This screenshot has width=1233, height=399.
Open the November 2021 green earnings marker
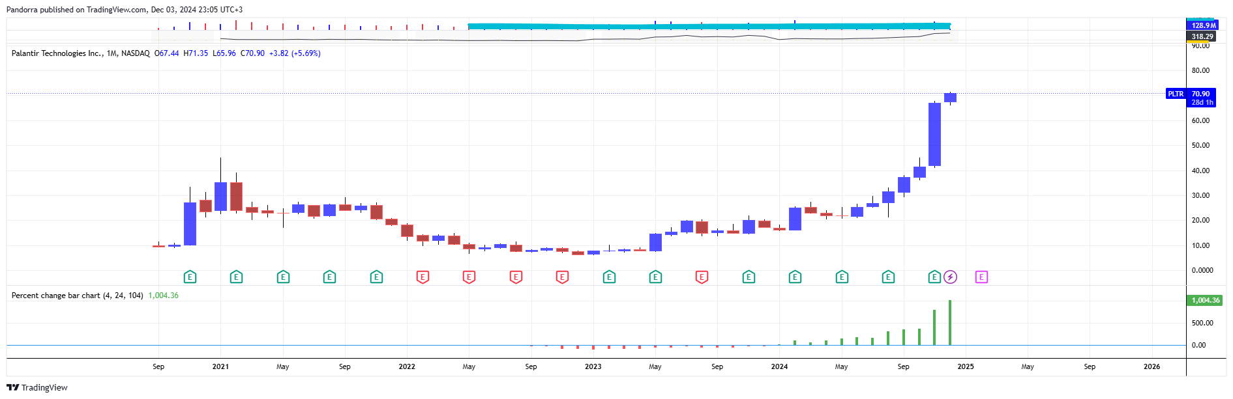coord(376,277)
